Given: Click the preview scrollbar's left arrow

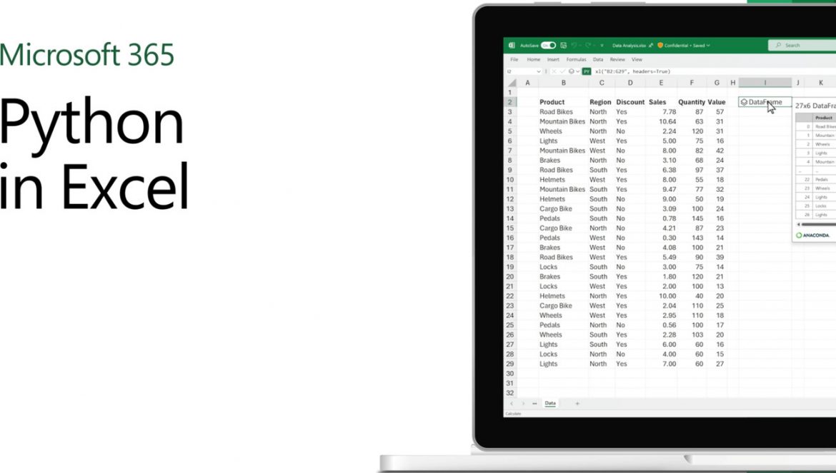Looking at the screenshot, I should click(798, 225).
